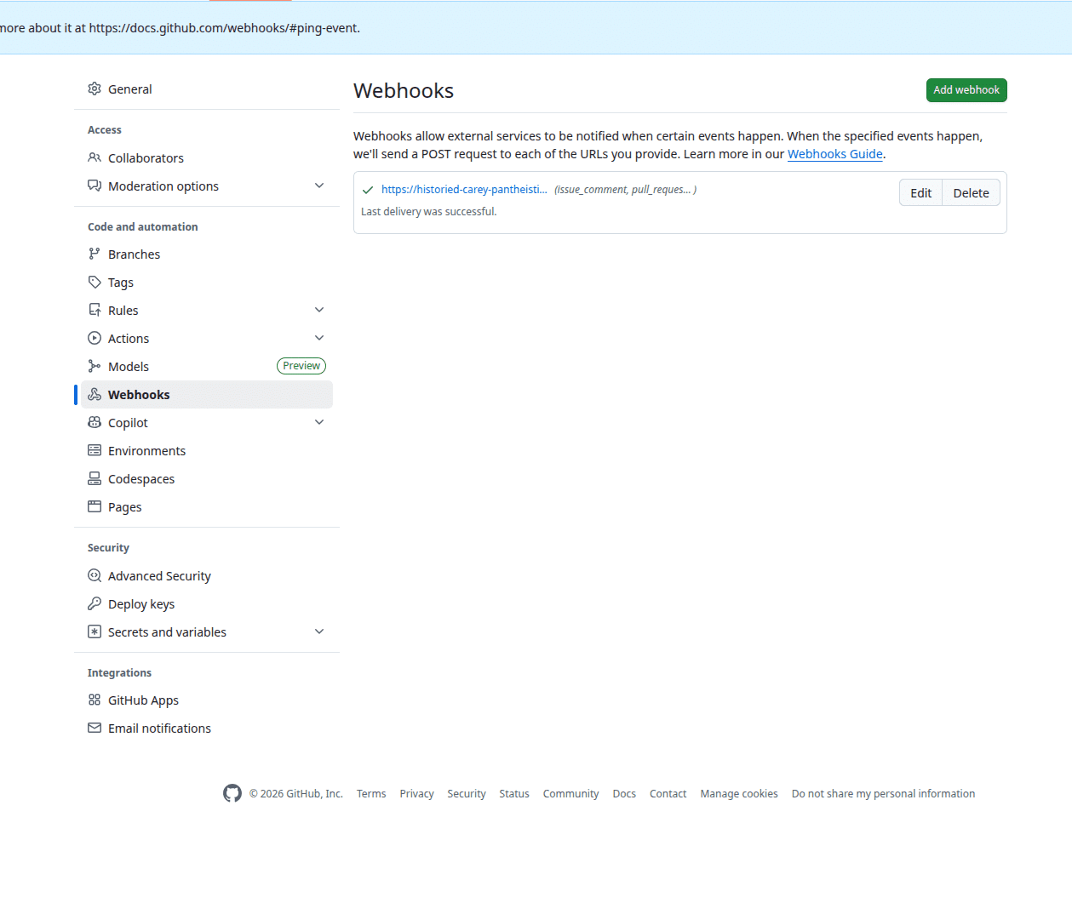The width and height of the screenshot is (1072, 897).
Task: Expand the Secrets and variables chevron
Action: [319, 631]
